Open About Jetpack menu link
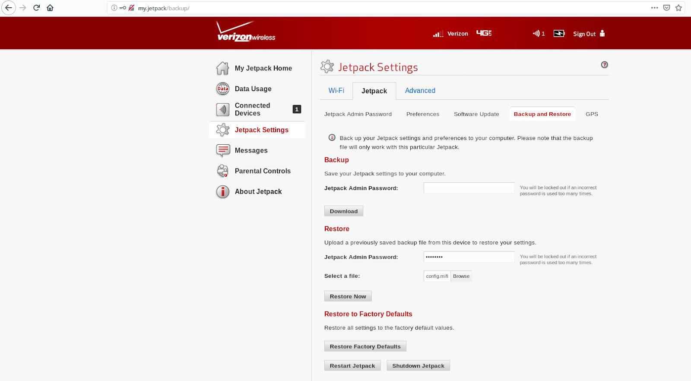691x381 pixels. click(258, 191)
